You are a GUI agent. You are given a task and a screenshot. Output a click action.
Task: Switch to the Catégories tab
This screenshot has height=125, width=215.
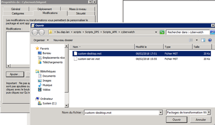click(x=18, y=13)
